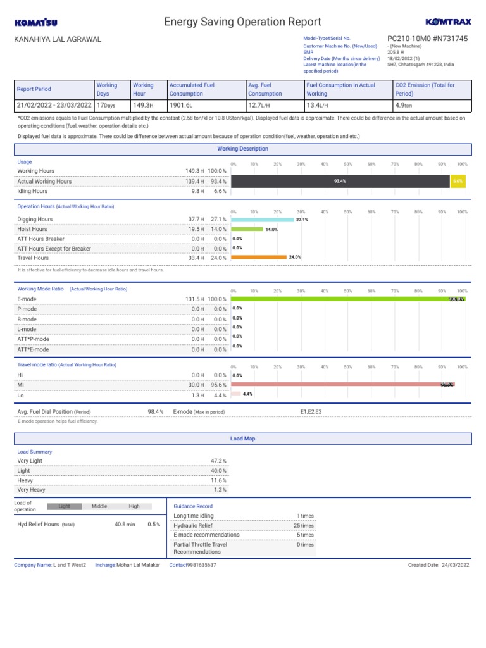Click the Guidance Record heading
The image size is (486, 648).
[193, 506]
